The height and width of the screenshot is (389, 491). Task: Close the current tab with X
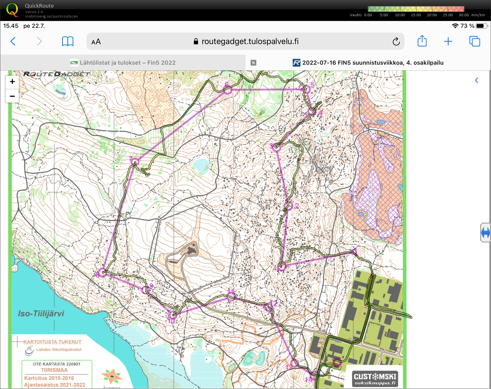pos(253,63)
